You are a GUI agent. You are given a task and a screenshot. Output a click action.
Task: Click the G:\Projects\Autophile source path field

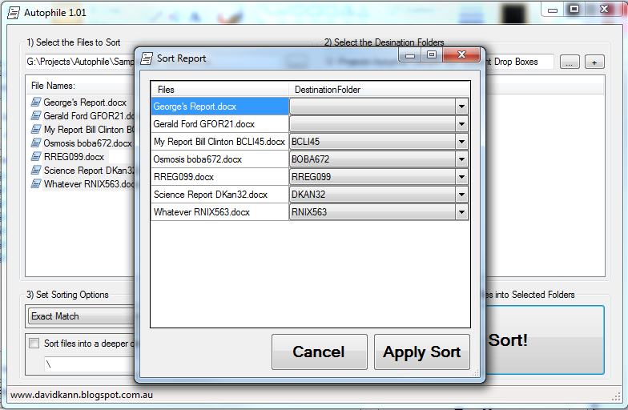80,62
